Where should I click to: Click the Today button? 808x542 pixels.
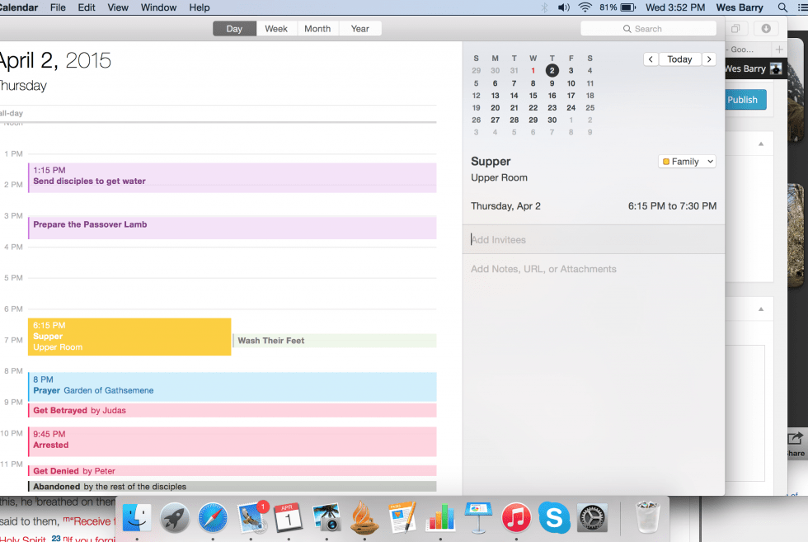pos(679,59)
